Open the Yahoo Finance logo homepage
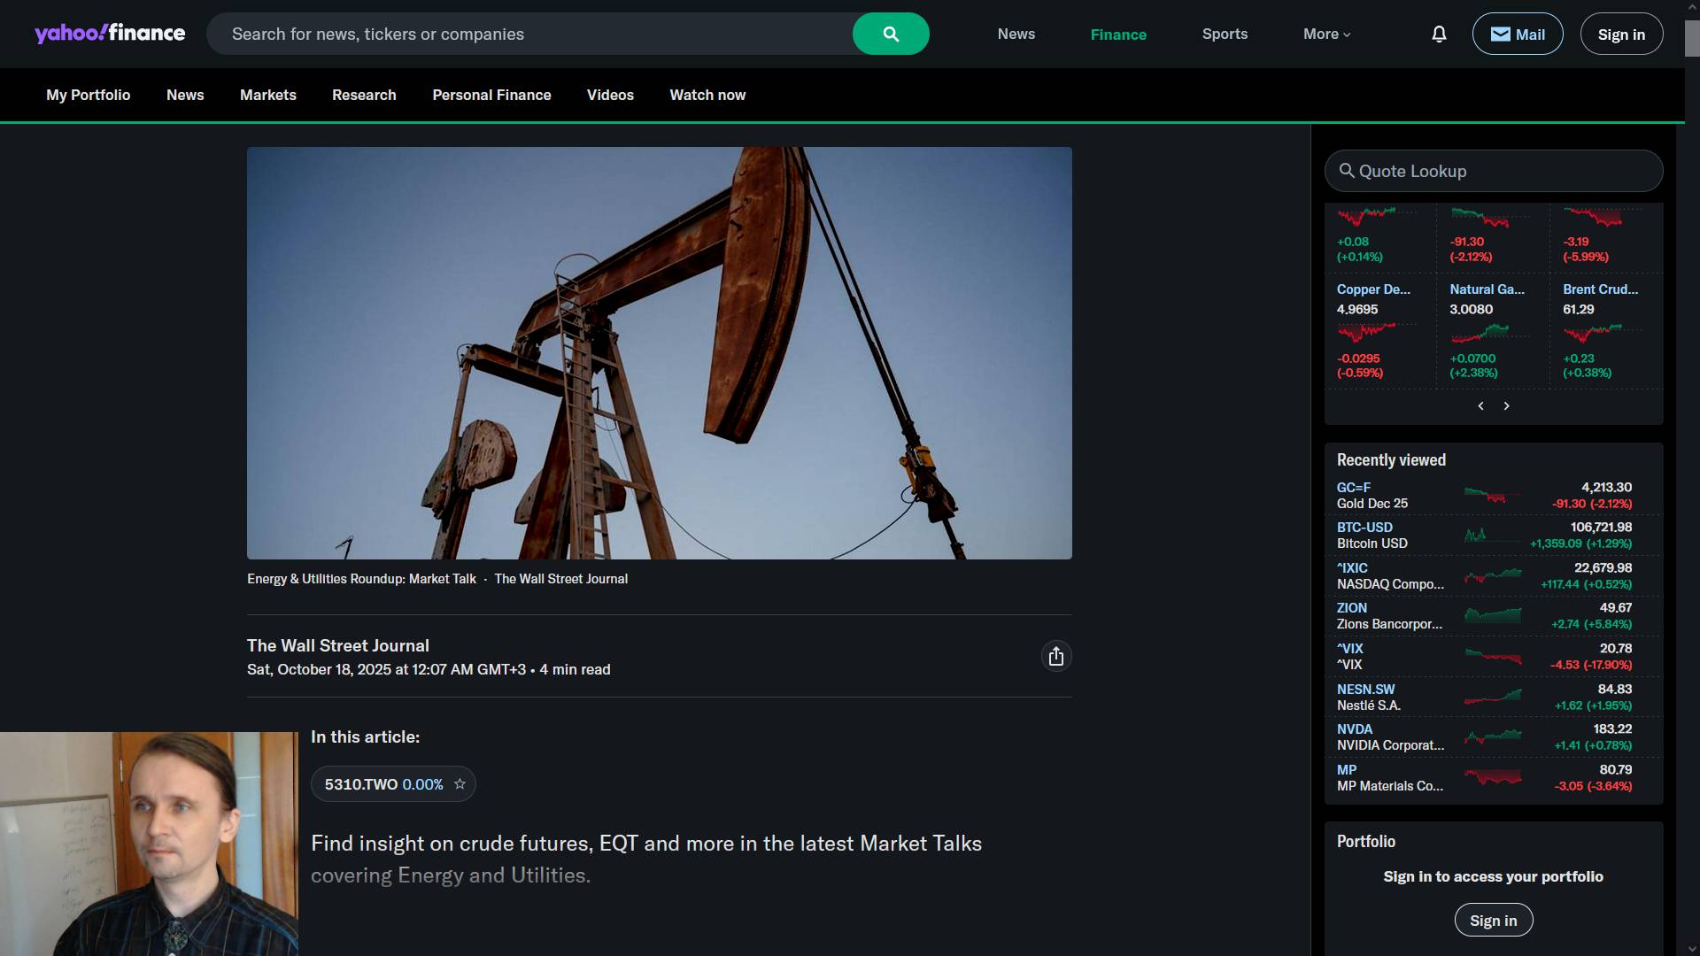 point(110,34)
